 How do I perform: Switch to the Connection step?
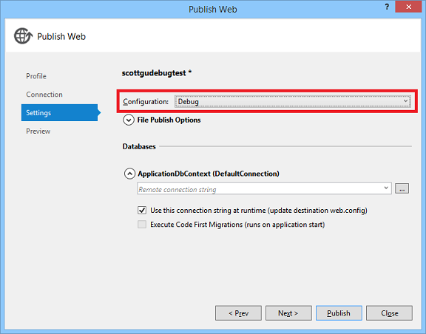pos(44,95)
